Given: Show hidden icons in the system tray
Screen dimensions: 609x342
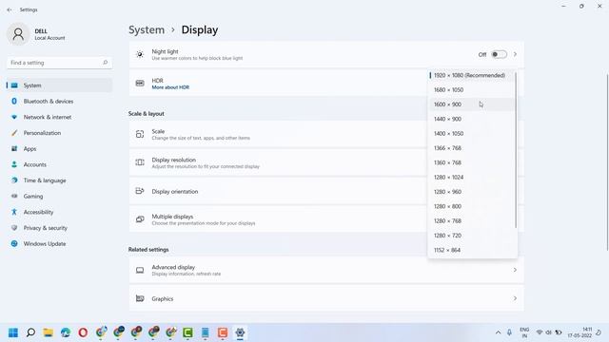Looking at the screenshot, I should coord(498,332).
